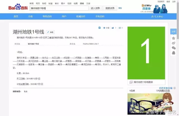Image resolution: width=179 pixels, height=116 pixels.
Task: Click the Baidu Baike logo
Action: [x=18, y=7]
